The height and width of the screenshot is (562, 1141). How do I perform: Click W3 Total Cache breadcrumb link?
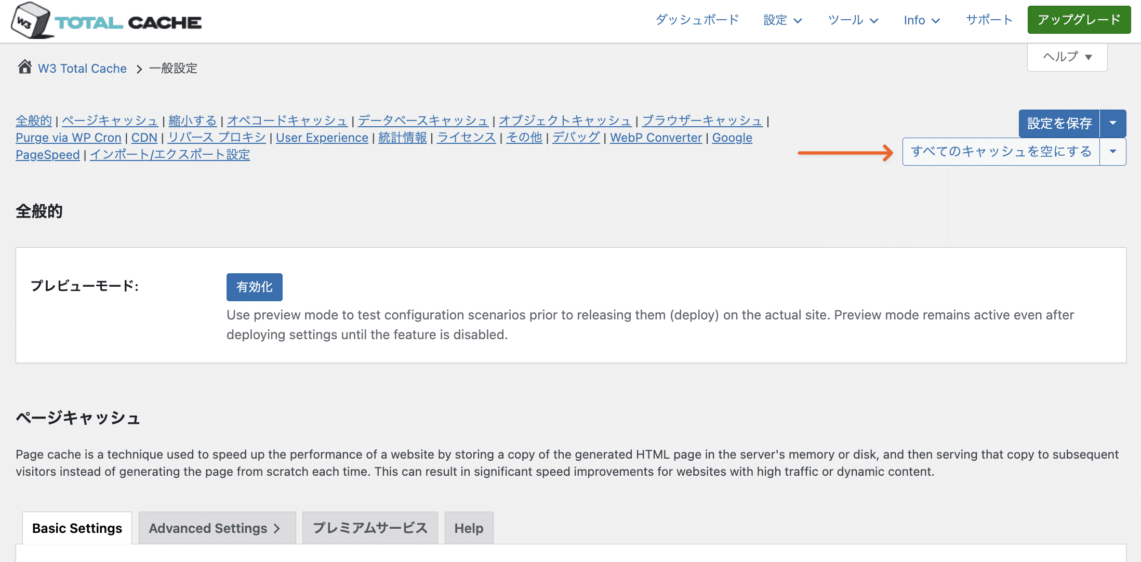(x=82, y=69)
